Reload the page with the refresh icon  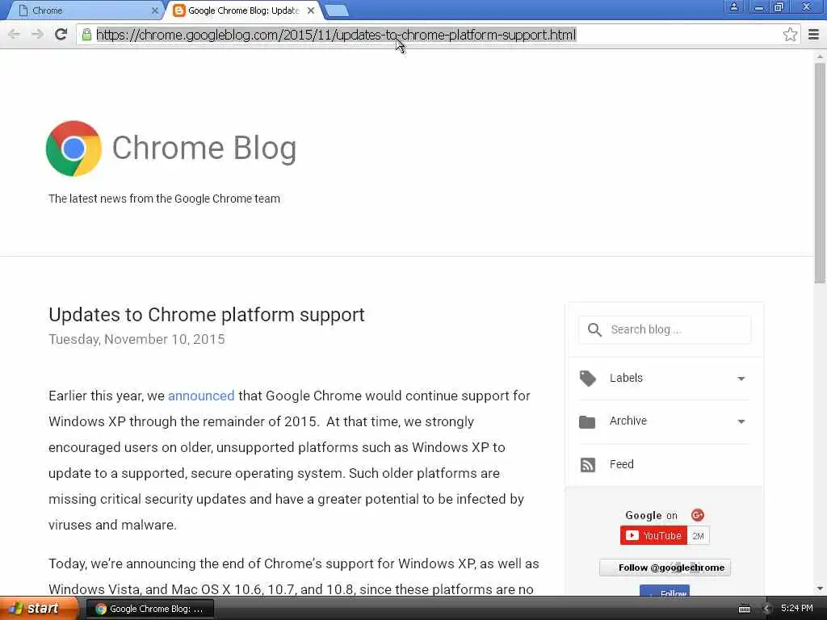click(x=61, y=35)
